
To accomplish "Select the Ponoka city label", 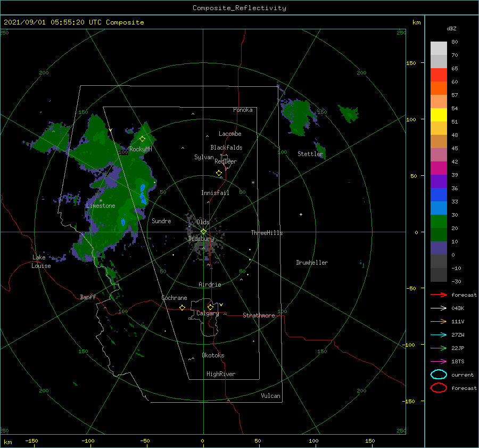I will click(243, 110).
